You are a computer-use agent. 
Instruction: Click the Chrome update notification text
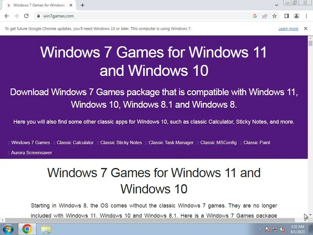(98, 28)
